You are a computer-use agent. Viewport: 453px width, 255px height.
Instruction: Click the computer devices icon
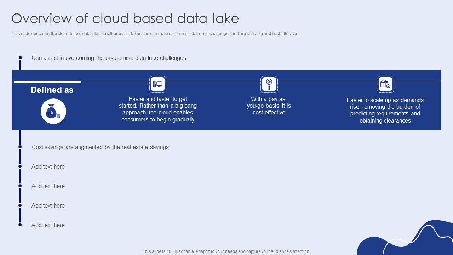[x=157, y=84]
